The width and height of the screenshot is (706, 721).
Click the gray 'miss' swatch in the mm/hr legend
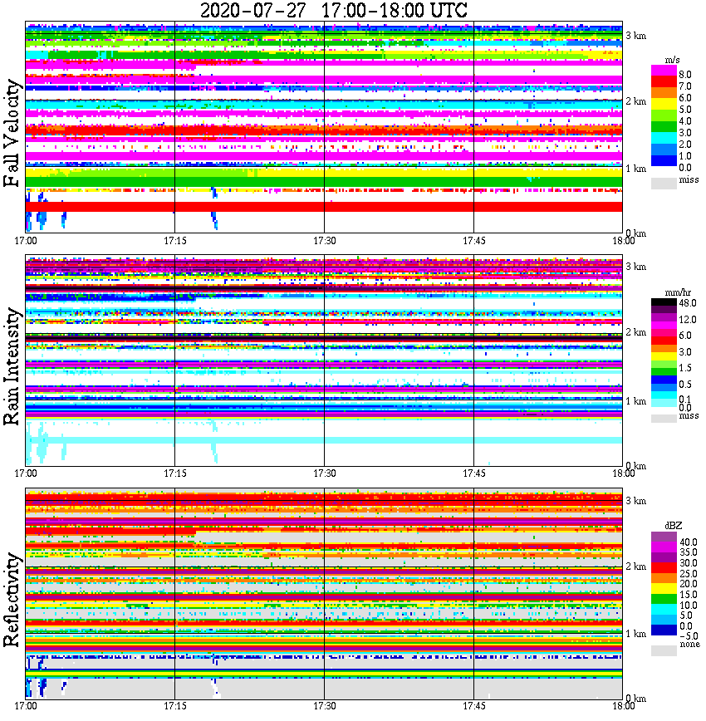664,419
